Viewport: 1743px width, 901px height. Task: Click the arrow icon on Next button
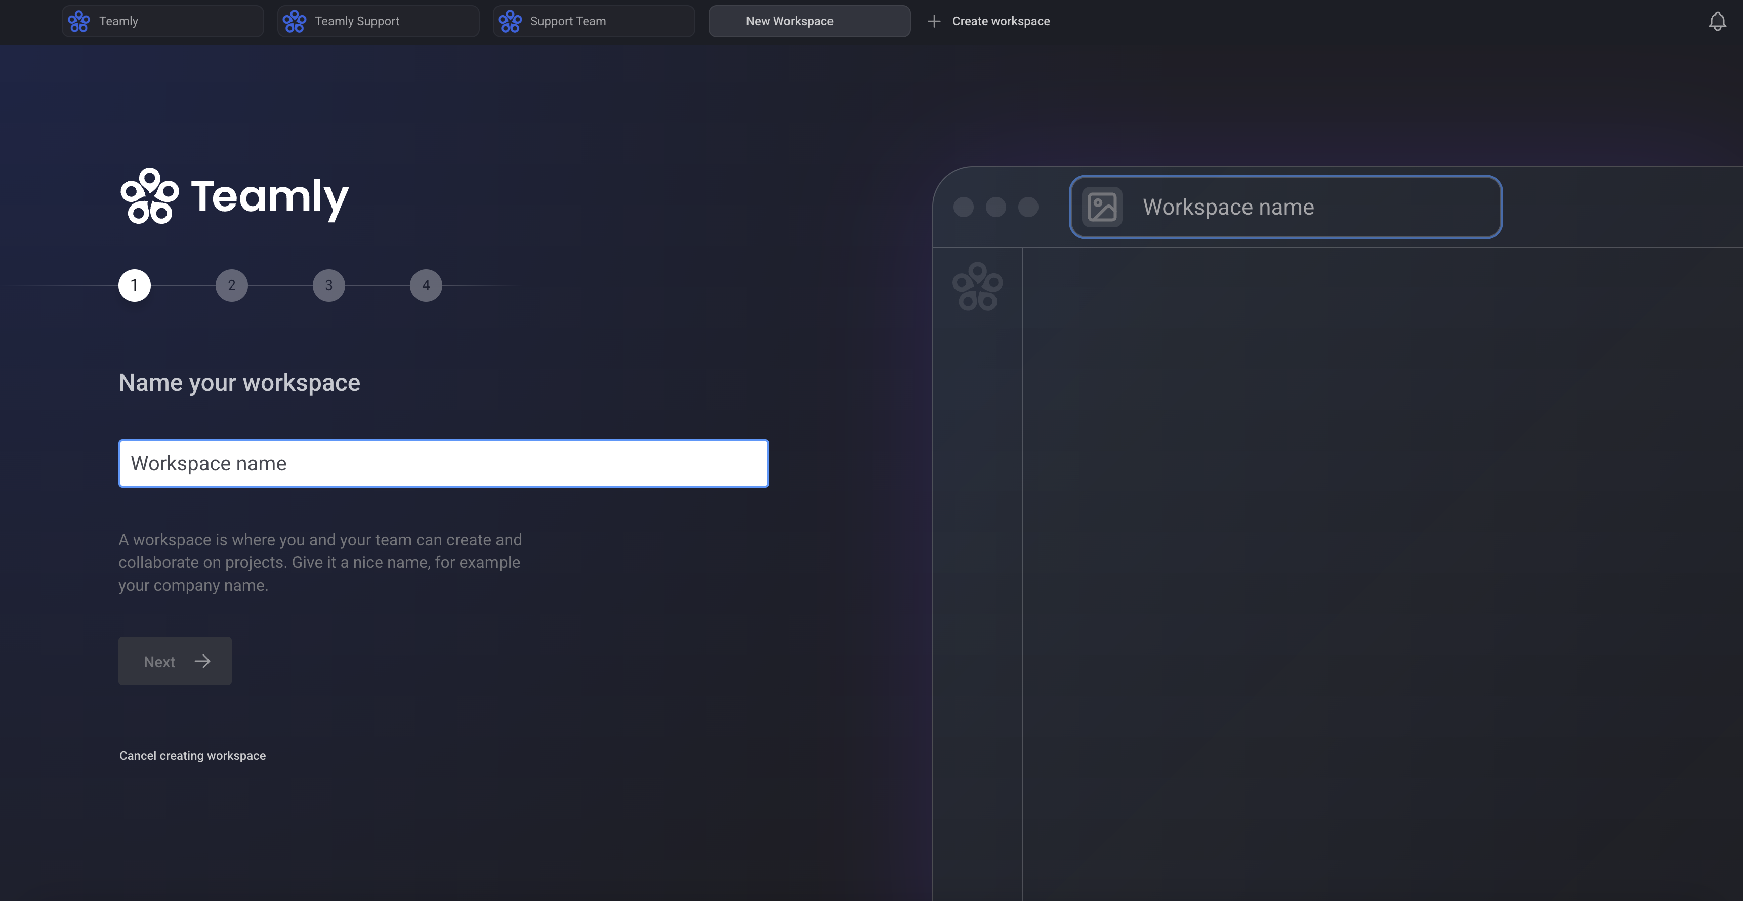(202, 662)
